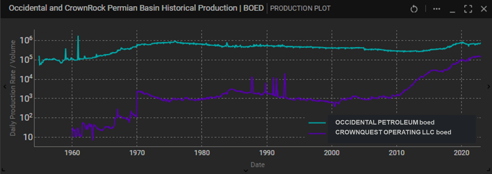Click the Occidental and CrownRock chart title

[136, 9]
